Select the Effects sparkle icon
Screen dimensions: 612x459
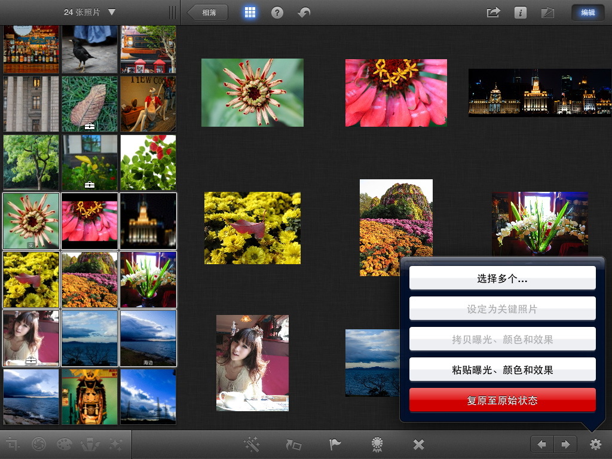[117, 445]
